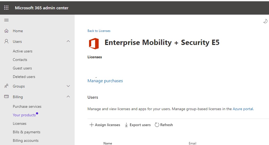Follow the Azure portal link
The width and height of the screenshot is (269, 145).
pyautogui.click(x=243, y=109)
